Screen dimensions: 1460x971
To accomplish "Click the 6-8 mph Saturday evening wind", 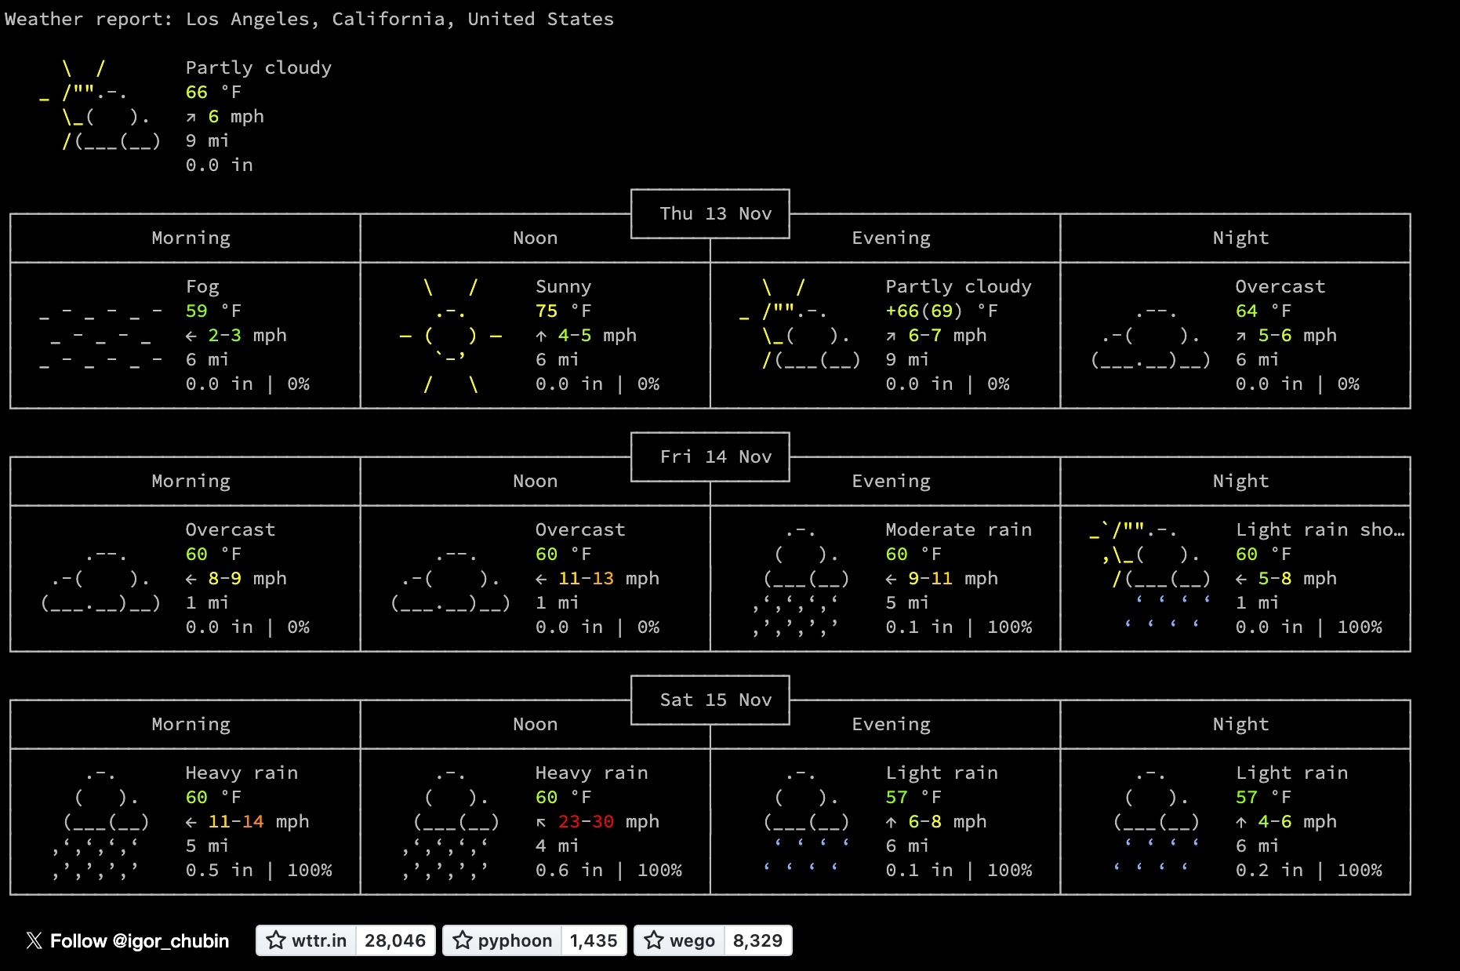I will coord(935,821).
